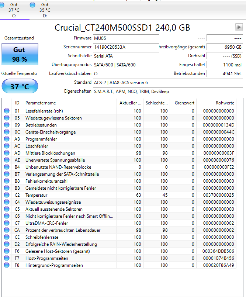Click the Standard field ACS-2 | ATA8-ACS version 6
Viewport: 246px width, 300px height.
tap(168, 83)
